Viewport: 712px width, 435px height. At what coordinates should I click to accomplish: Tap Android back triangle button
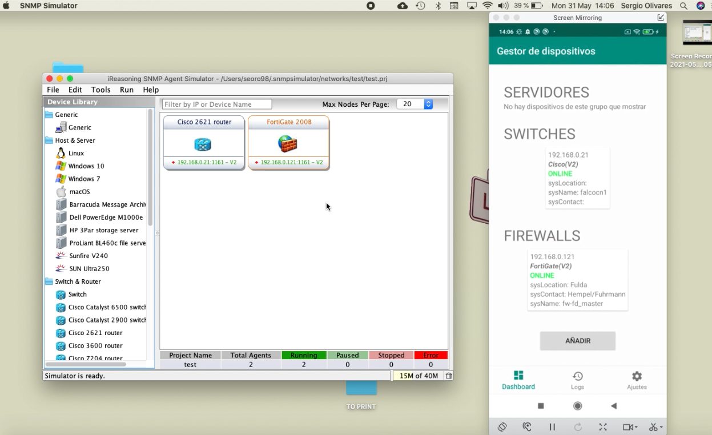tap(614, 406)
